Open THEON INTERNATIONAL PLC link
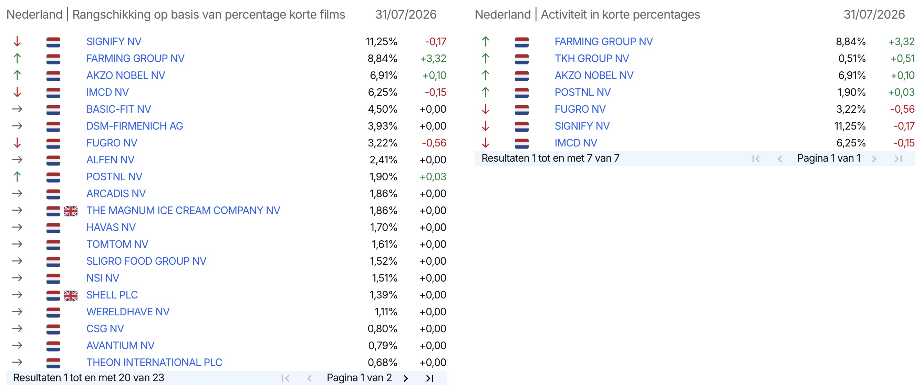This screenshot has width=923, height=386. [154, 362]
